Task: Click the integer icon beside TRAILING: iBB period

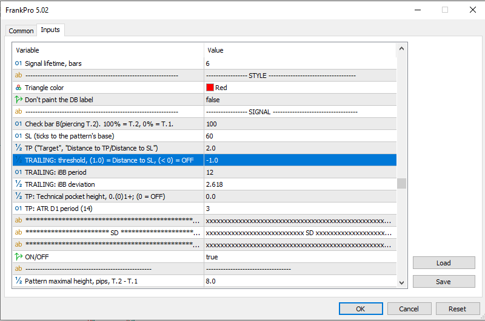Action: tap(18, 172)
